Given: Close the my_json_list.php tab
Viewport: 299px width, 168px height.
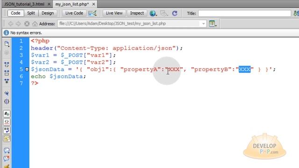Looking at the screenshot, I should tap(93, 4).
